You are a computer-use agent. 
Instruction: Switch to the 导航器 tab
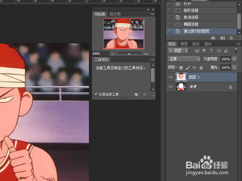click(x=100, y=14)
